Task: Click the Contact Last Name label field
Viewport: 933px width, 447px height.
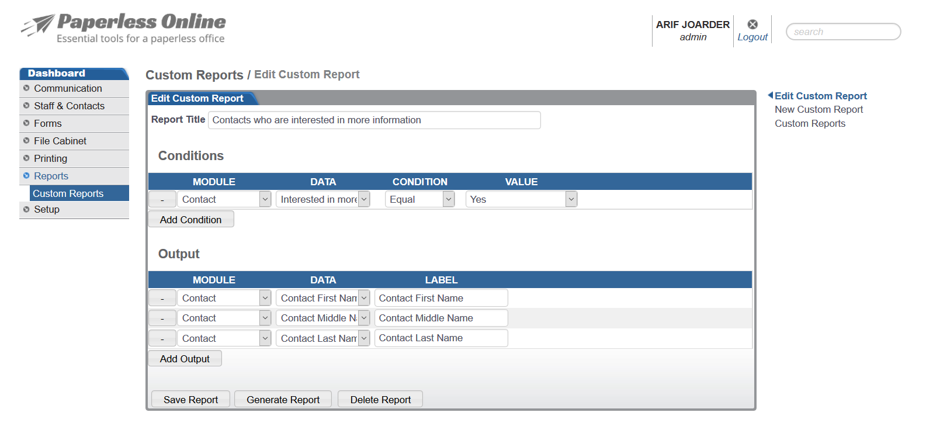Action: coord(441,338)
